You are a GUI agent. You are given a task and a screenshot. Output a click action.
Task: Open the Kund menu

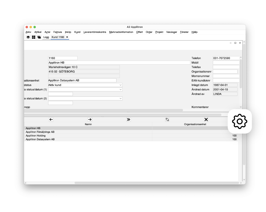pyautogui.click(x=77, y=32)
